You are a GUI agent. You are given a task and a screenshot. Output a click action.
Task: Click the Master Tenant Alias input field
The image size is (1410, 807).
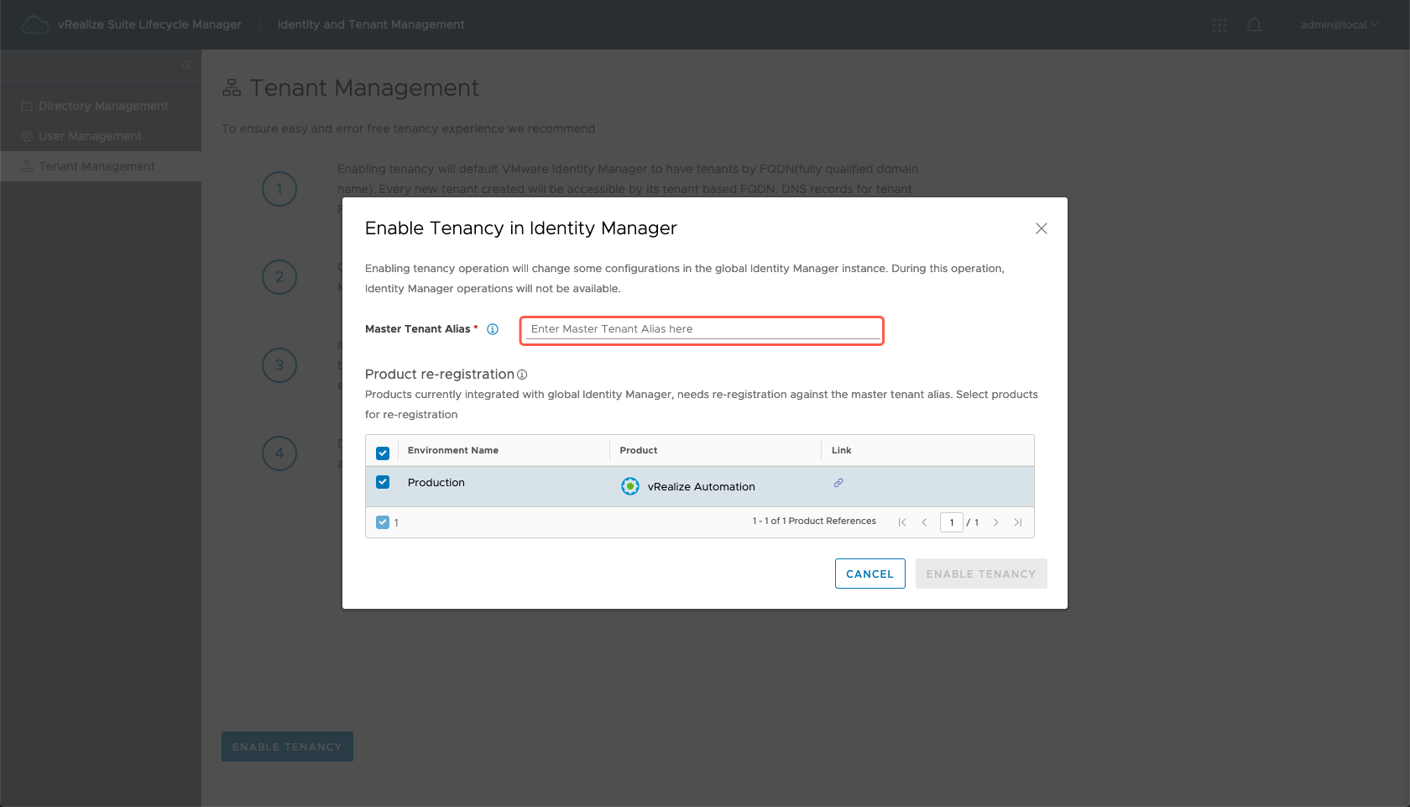tap(702, 329)
